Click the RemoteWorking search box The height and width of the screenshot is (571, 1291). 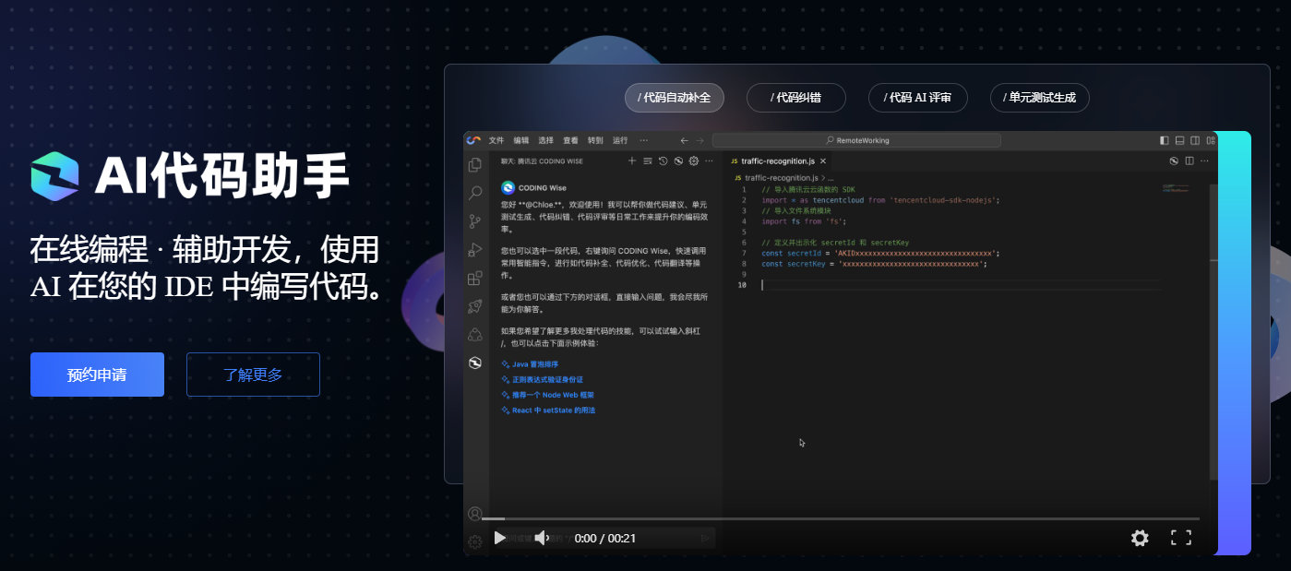[x=856, y=140]
